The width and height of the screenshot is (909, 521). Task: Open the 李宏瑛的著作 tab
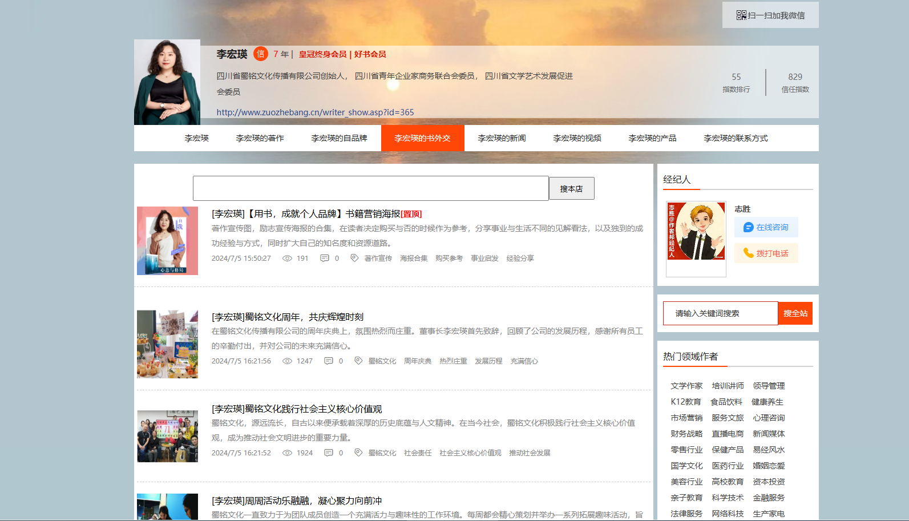(260, 138)
